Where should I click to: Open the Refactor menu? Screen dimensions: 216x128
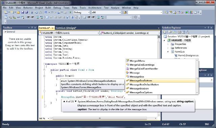click(28, 8)
